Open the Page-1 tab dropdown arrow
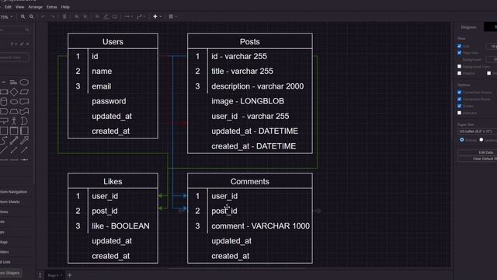Viewport: 497px width, 280px height. (61, 275)
